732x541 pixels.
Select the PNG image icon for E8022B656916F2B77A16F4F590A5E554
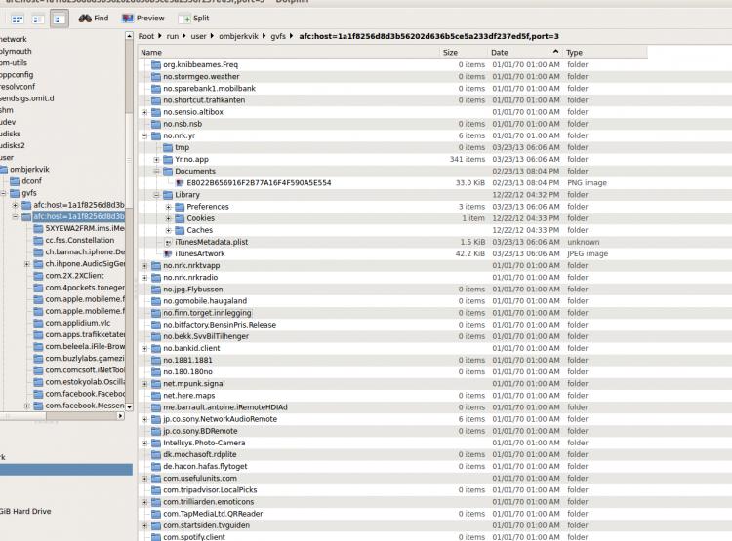point(180,183)
